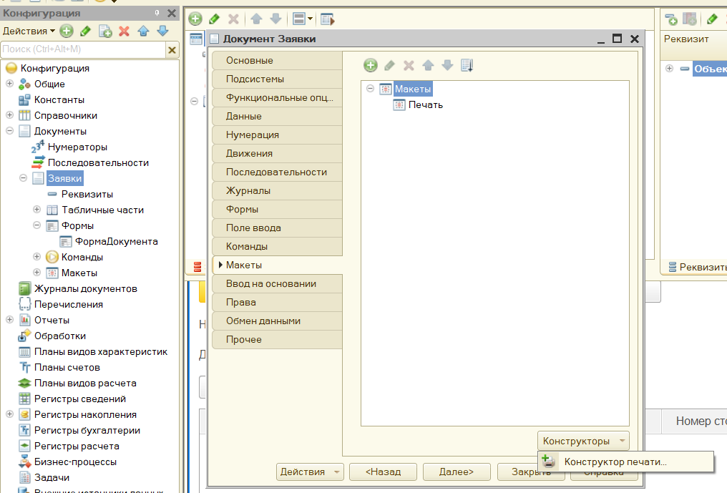Click the configuration search input field
Viewport: 727px width, 493px height.
[x=82, y=49]
